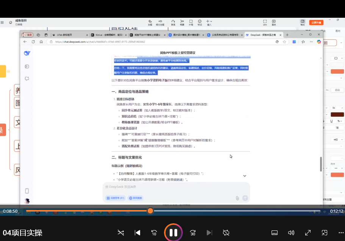The image size is (345, 241).
Task: Switch to the Kimi.ai browser tab
Action: [109, 35]
